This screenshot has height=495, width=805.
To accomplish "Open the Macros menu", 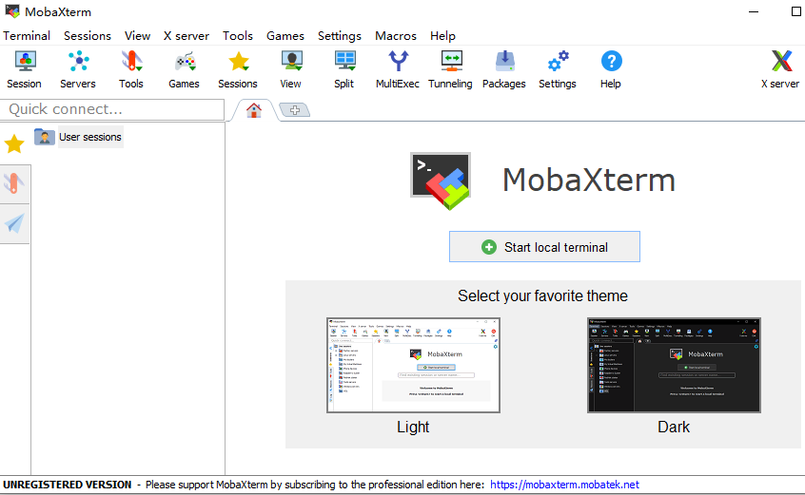I will (396, 36).
